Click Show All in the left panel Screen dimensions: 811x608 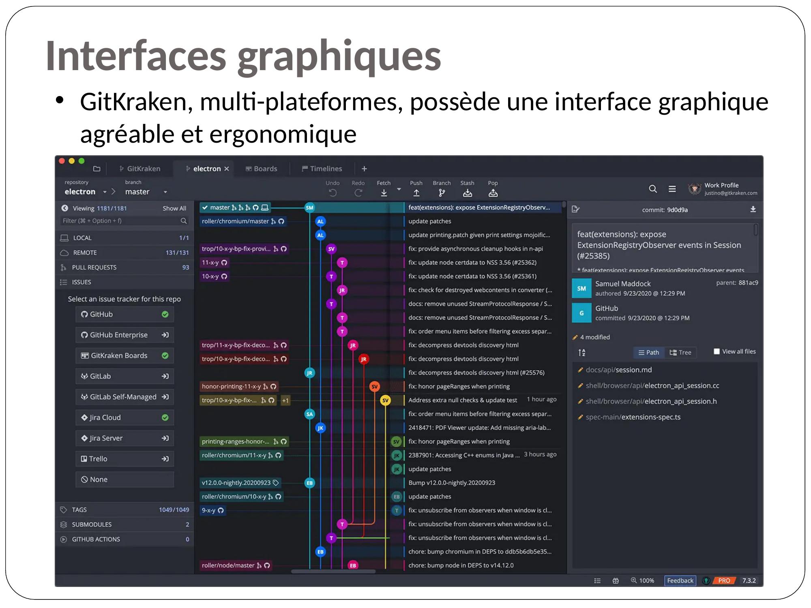(x=174, y=208)
